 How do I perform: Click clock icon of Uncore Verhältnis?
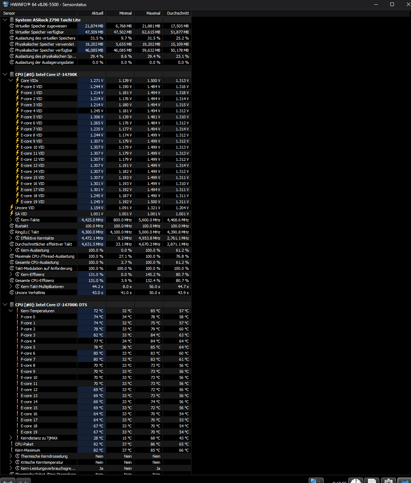(x=12, y=293)
